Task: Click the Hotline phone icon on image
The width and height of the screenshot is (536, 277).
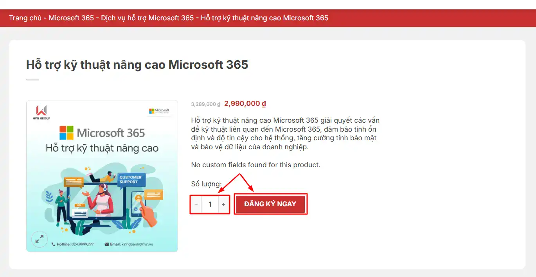Action: coord(54,244)
